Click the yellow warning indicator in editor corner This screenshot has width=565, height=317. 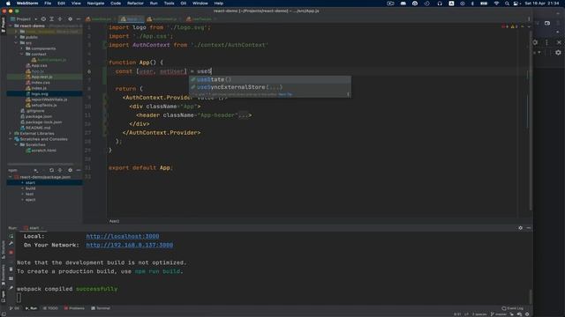(514, 26)
